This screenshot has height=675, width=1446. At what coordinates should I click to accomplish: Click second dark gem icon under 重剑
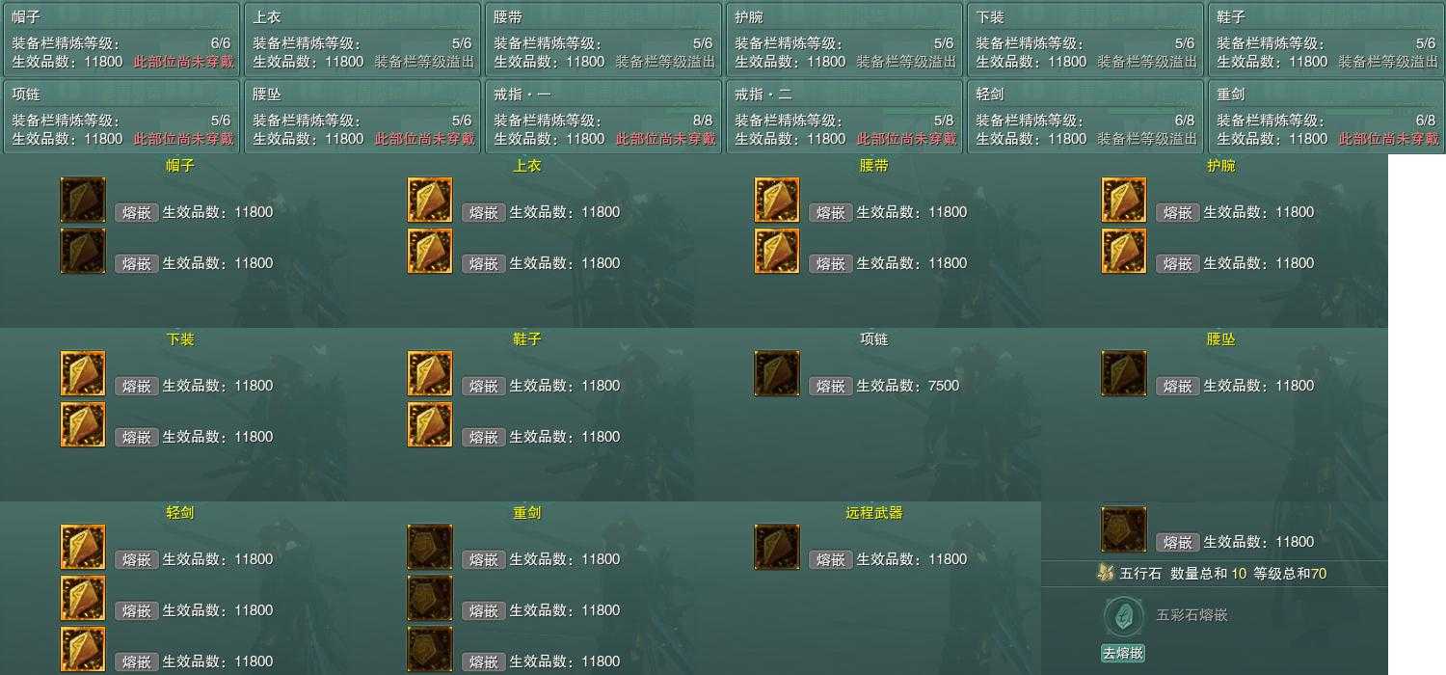pos(430,598)
